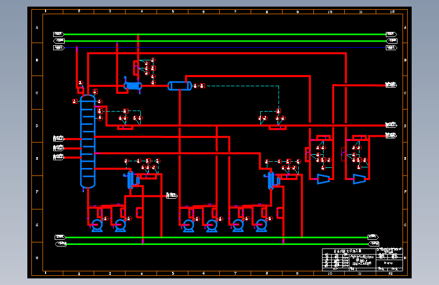
Task: Click outlet arrow tag right of left reboiler
Action: [x=172, y=196]
